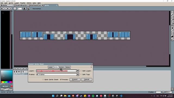Switch to the ApartmentCom document tab
The image size is (174, 98).
coord(36,5)
